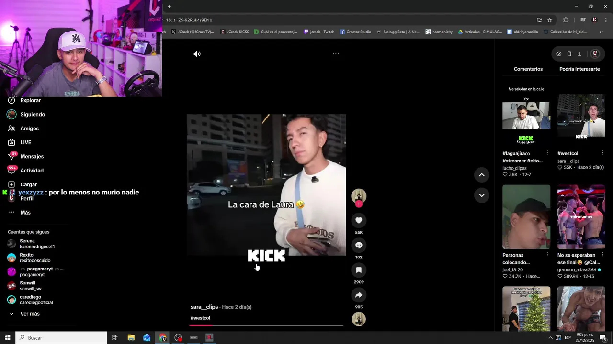Show hidden system tray icons
The image size is (613, 344).
coord(550,338)
